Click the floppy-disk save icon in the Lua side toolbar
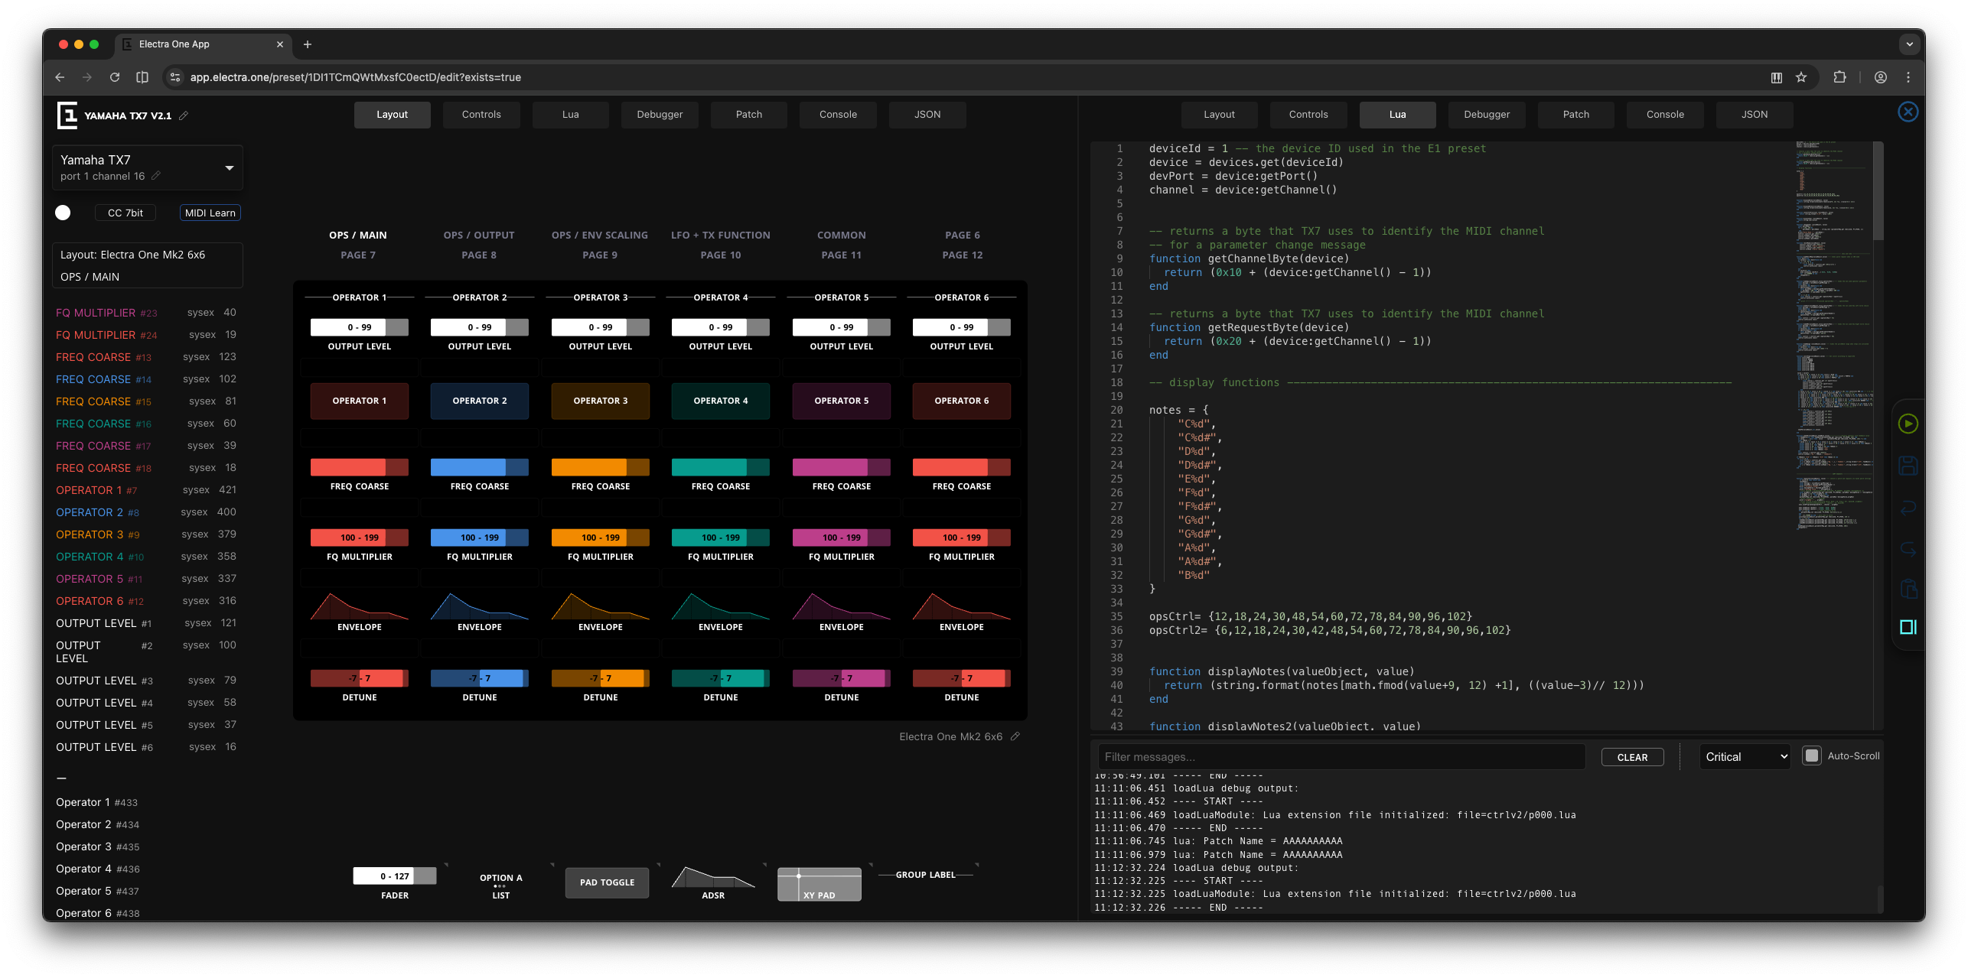 (1908, 466)
